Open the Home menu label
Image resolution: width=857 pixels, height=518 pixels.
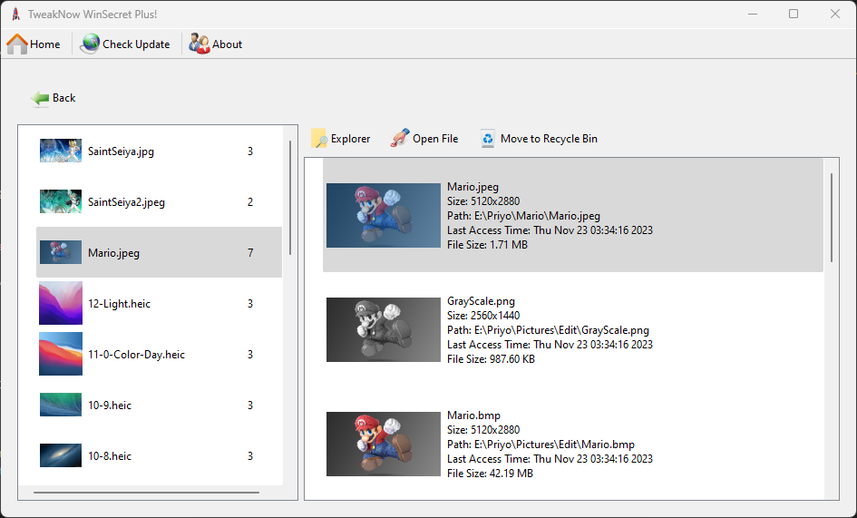click(x=44, y=44)
